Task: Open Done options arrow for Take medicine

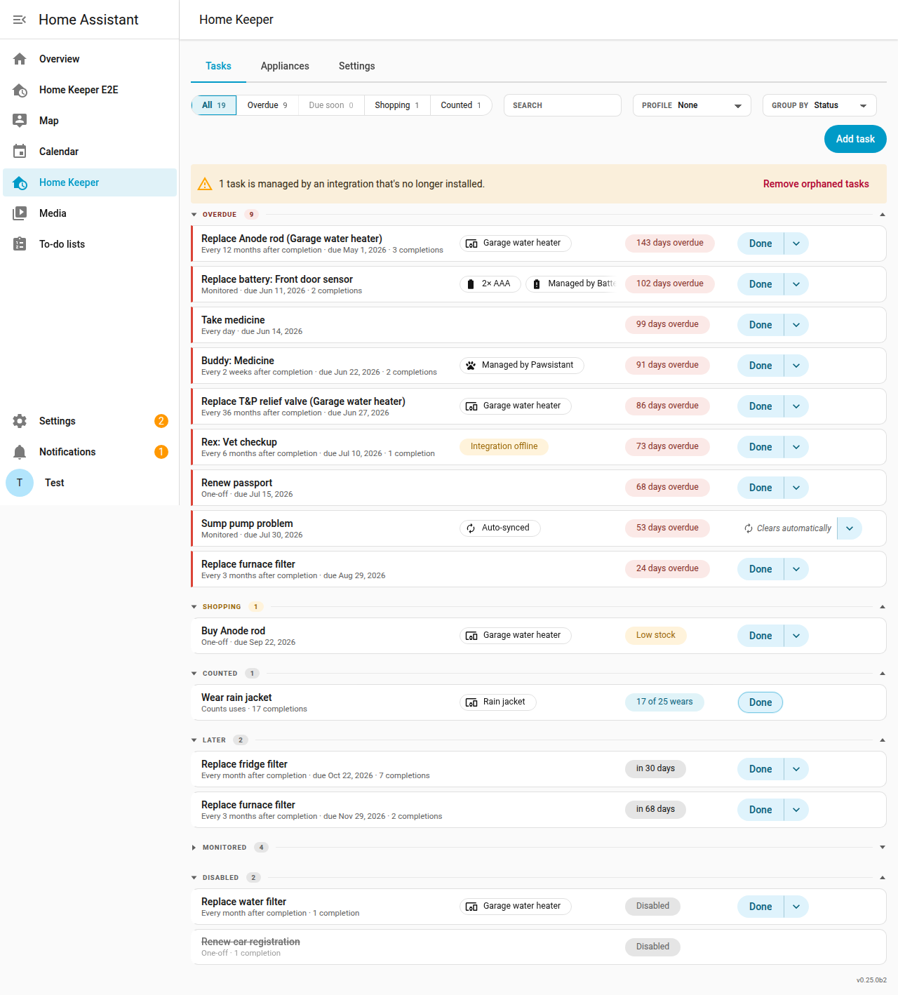Action: click(796, 325)
